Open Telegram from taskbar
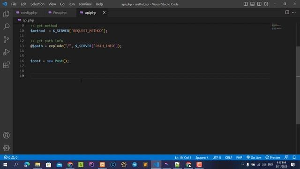Viewport: 300px width, 169px height. pyautogui.click(x=135, y=165)
